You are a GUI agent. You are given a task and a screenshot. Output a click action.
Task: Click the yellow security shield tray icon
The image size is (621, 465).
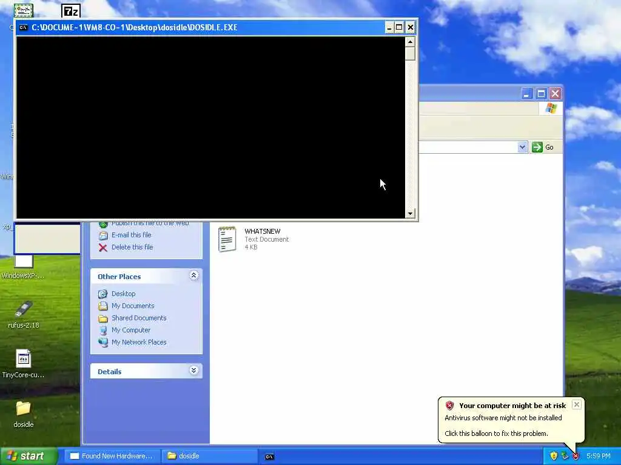(554, 456)
